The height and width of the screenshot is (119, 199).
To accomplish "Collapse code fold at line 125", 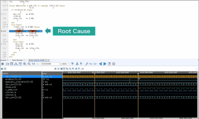I will click(x=7, y=42).
